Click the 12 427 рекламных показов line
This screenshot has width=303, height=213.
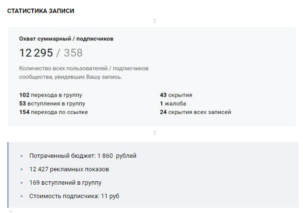coord(69,169)
